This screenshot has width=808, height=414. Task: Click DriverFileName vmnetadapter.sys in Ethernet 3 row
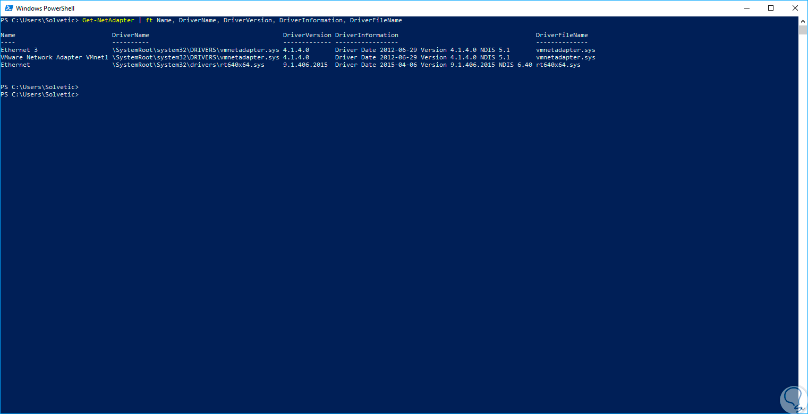coord(566,50)
